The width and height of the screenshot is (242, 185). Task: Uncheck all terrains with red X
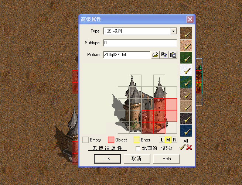point(189,147)
